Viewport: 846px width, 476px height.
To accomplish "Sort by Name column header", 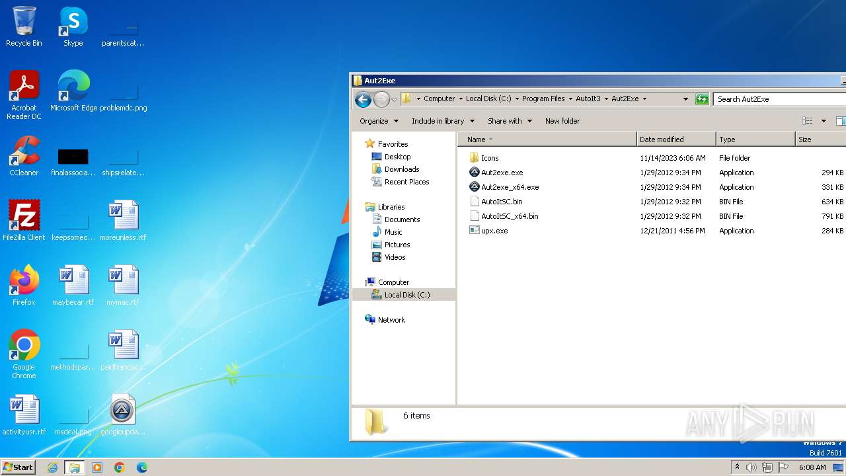I will point(547,139).
